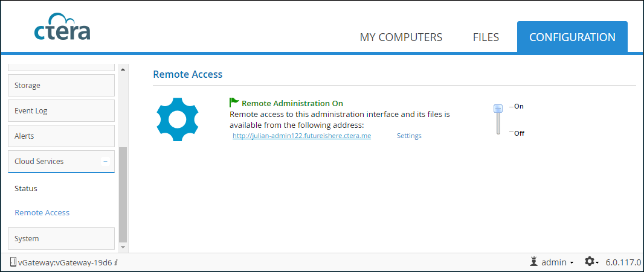Open the Remote Access Settings link
The width and height of the screenshot is (644, 272).
click(409, 136)
